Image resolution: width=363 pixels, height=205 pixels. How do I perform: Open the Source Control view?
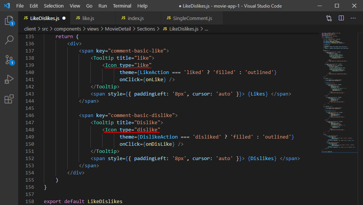point(9,60)
